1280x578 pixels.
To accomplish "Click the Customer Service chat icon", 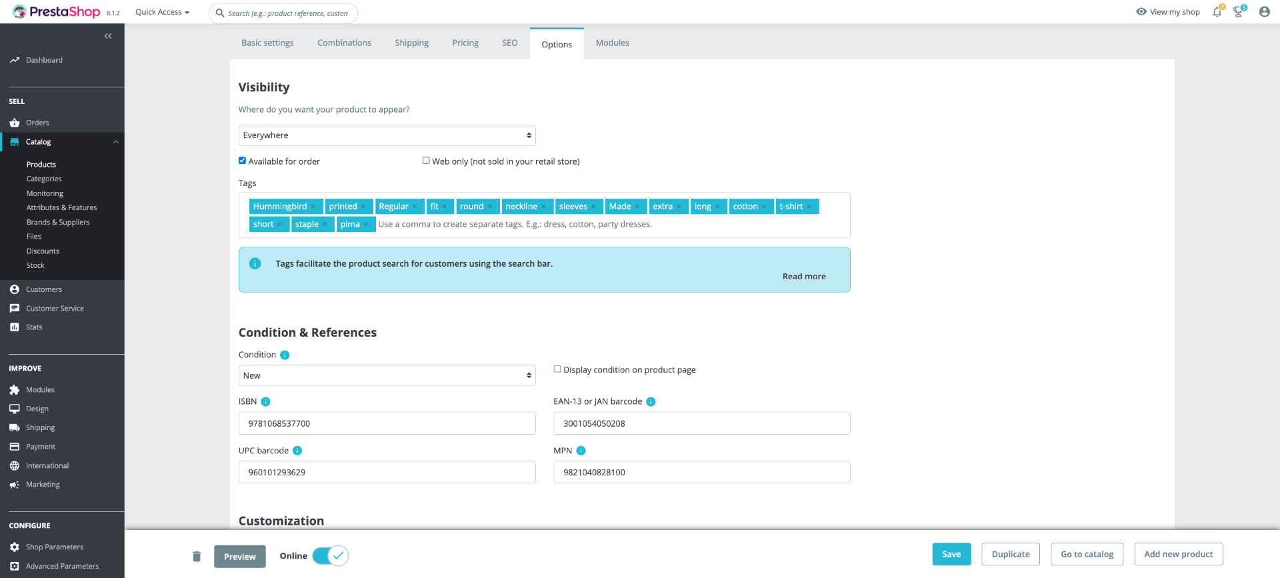I will [x=15, y=308].
